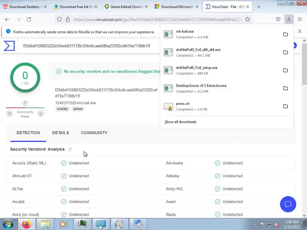The height and width of the screenshot is (230, 307).
Task: Open Windows Explorer from taskbar
Action: point(45,224)
